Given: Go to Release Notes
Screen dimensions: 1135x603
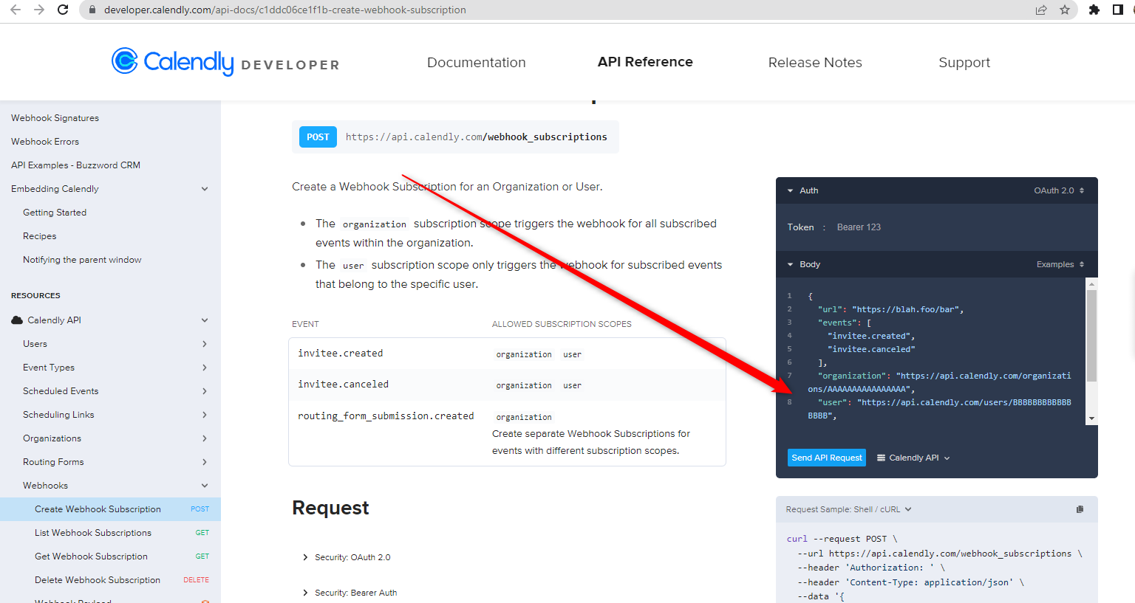Looking at the screenshot, I should pyautogui.click(x=815, y=63).
